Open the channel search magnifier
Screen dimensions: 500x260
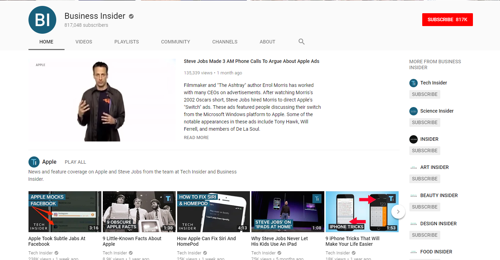coord(301,41)
